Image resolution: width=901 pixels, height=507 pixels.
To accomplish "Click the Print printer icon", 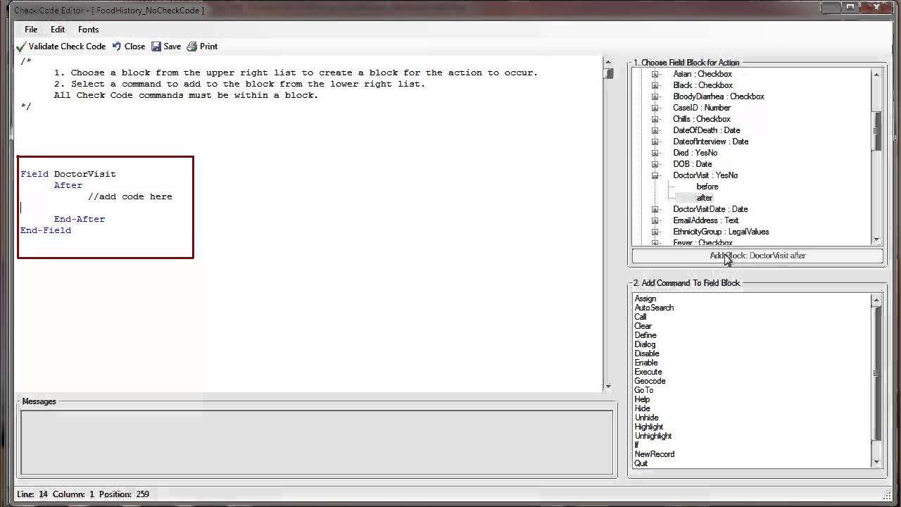I will coord(191,46).
